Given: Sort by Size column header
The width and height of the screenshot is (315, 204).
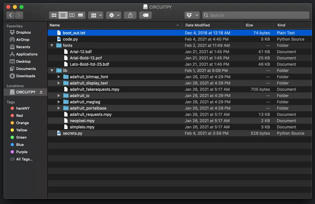Looking at the screenshot, I should (x=249, y=25).
